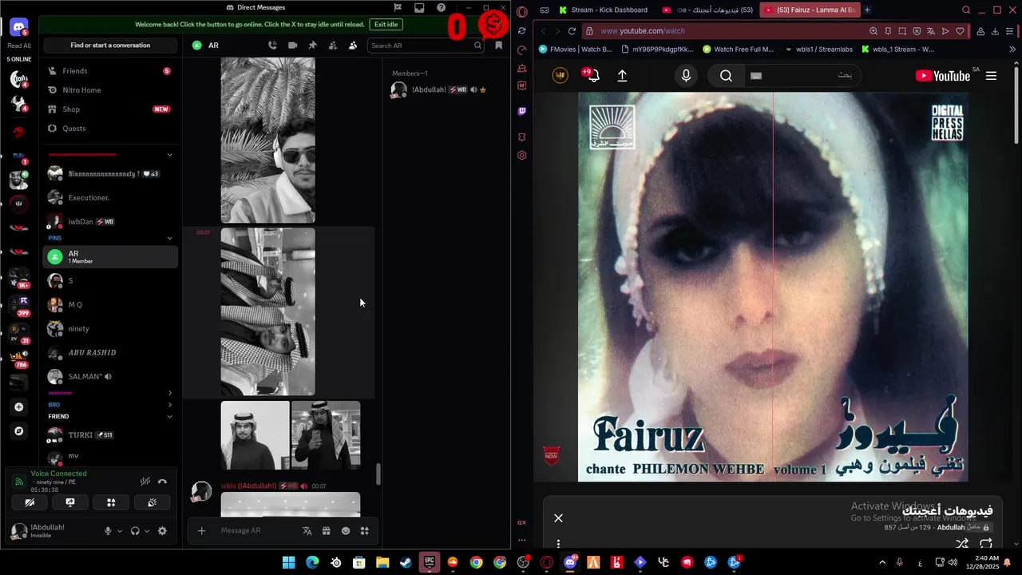Share your screen in Discord voice panel
1022x575 pixels.
tap(70, 502)
